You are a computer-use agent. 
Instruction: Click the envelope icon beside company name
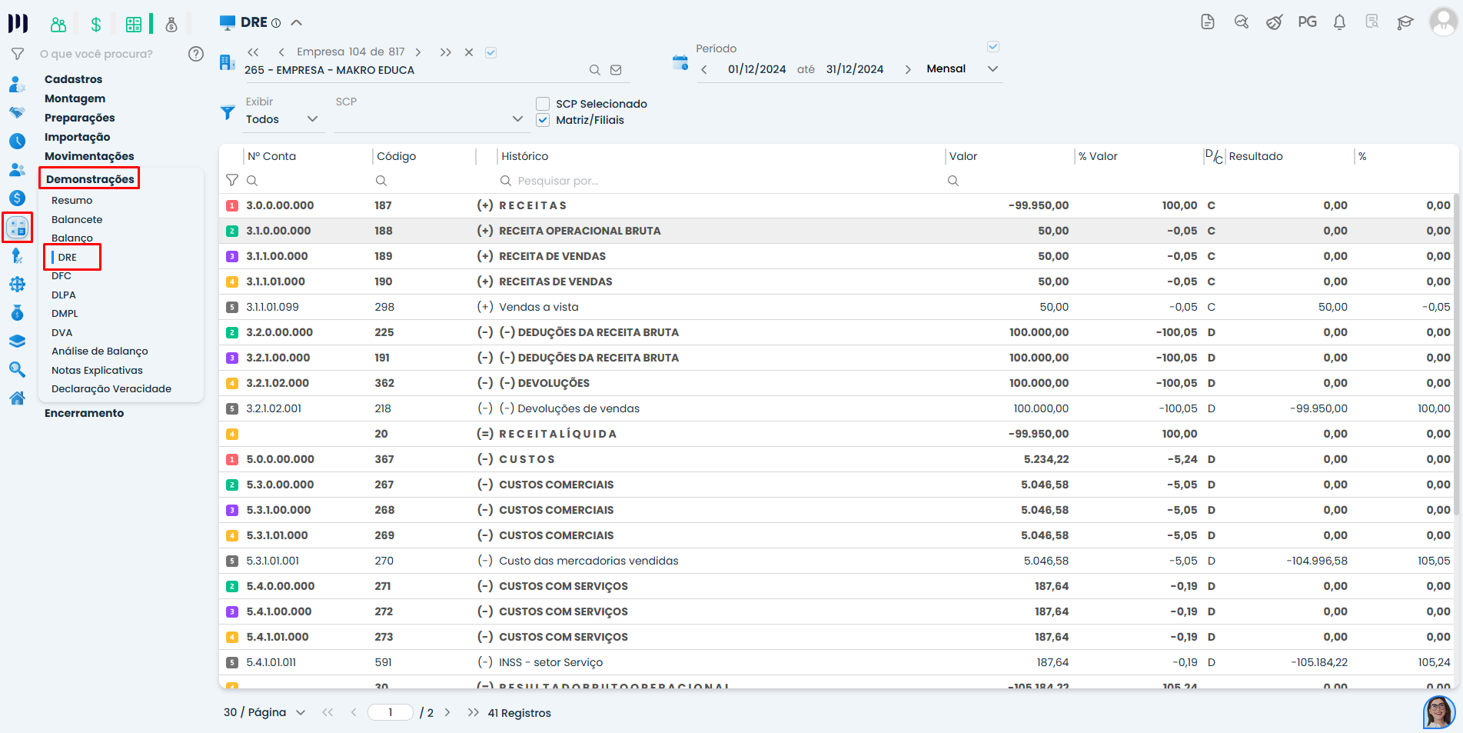coord(616,70)
